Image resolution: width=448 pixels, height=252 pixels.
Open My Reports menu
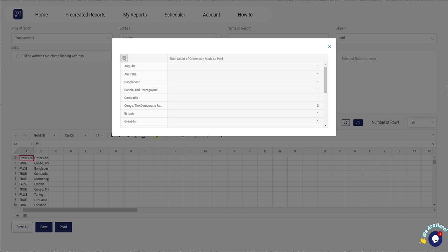135,15
